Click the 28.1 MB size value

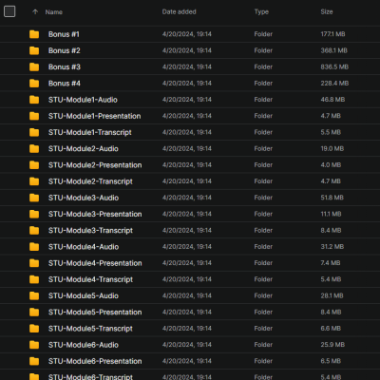pyautogui.click(x=332, y=295)
